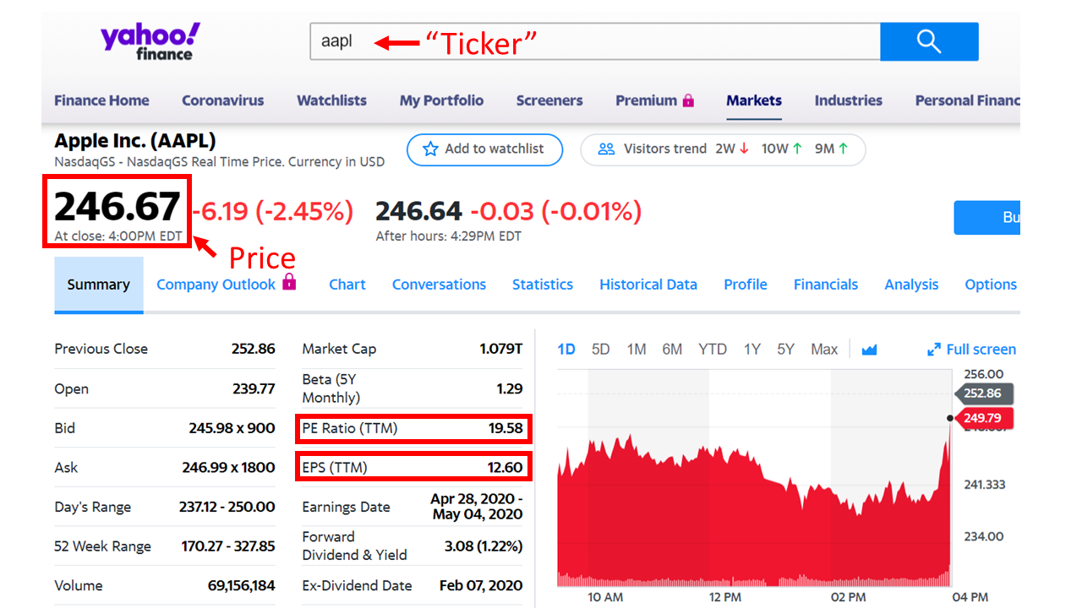Click the blue Buy button
The height and width of the screenshot is (608, 1082).
click(x=986, y=217)
